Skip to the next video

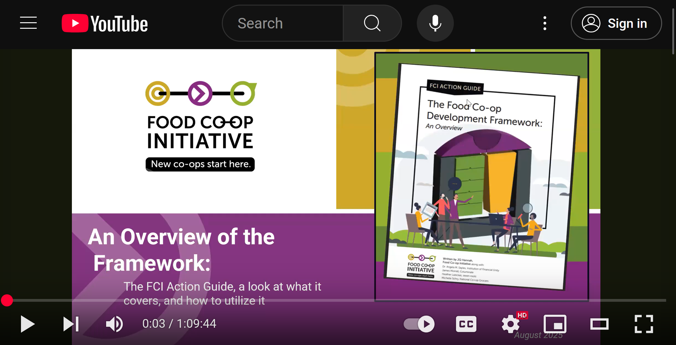point(71,324)
